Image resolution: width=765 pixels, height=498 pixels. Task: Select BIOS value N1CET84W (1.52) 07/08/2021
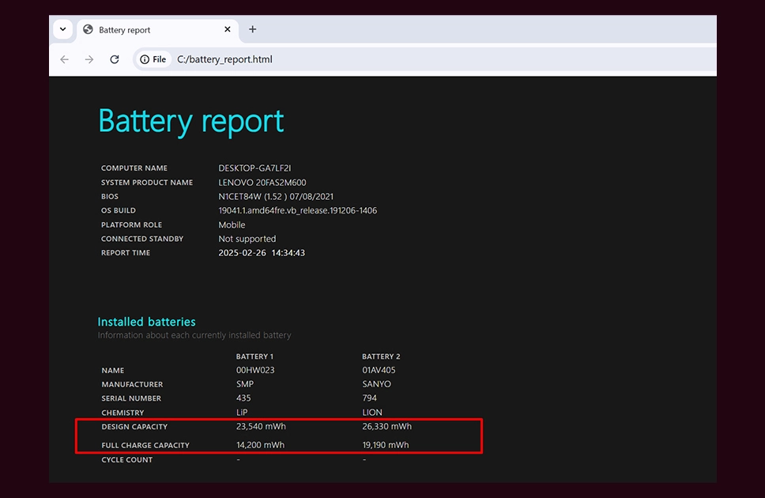tap(276, 196)
